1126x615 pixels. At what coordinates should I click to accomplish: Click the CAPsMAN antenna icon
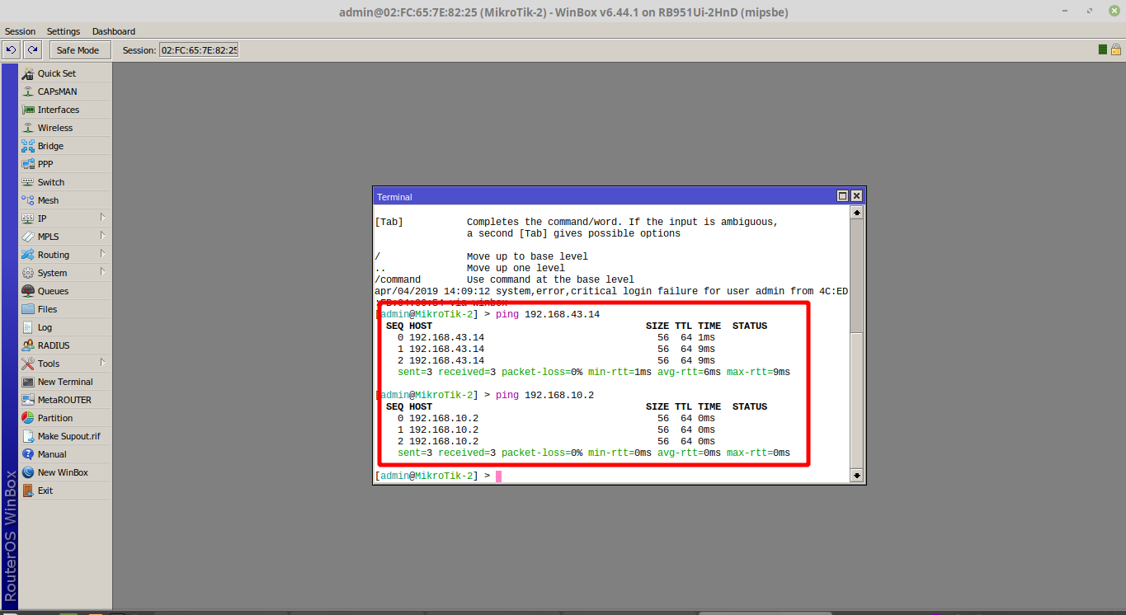click(x=28, y=92)
